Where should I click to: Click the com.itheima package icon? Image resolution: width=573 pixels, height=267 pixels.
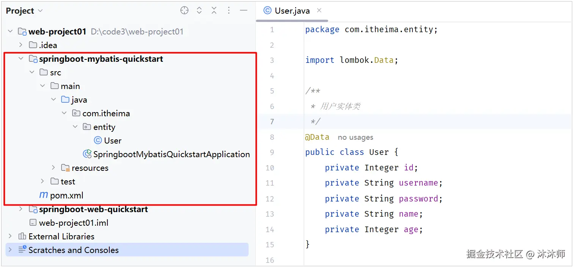(76, 113)
